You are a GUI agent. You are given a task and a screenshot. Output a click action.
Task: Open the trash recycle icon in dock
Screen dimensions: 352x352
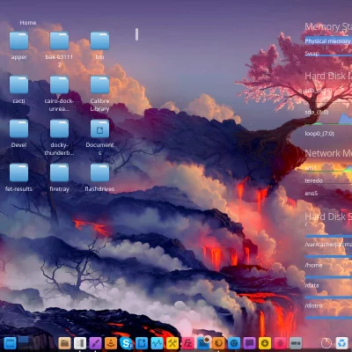point(341,343)
